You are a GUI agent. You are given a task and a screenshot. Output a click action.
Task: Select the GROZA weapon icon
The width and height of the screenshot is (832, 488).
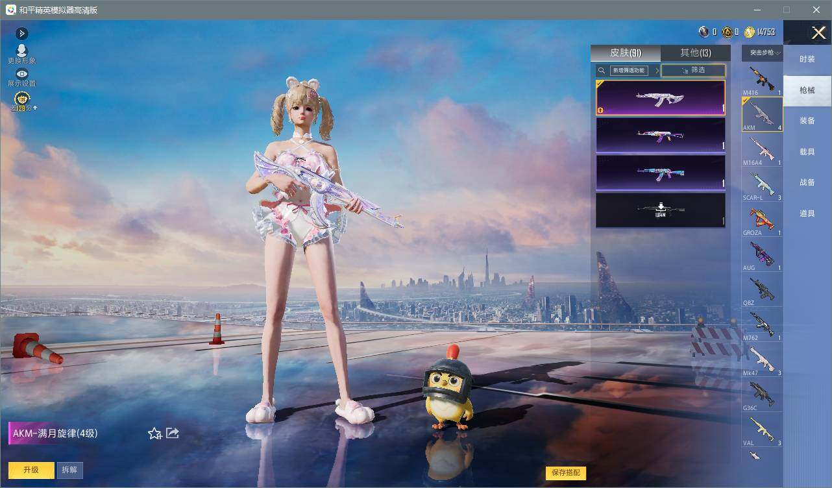click(763, 219)
